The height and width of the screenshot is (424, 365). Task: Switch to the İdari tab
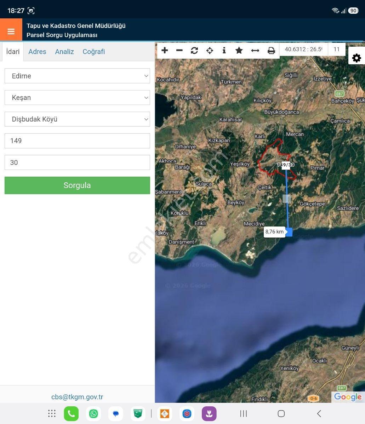pos(13,52)
